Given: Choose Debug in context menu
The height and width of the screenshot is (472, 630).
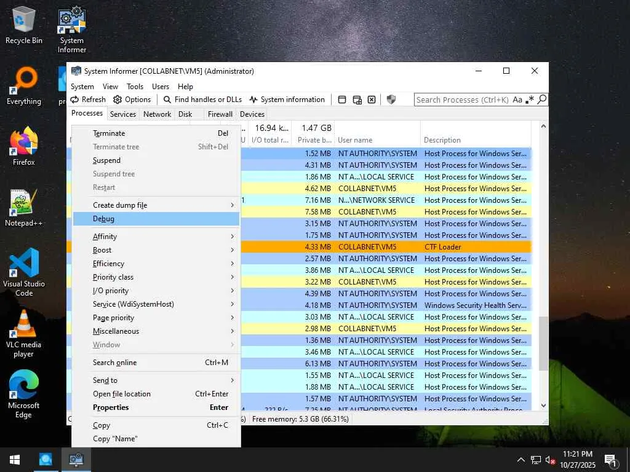Looking at the screenshot, I should coord(156,219).
